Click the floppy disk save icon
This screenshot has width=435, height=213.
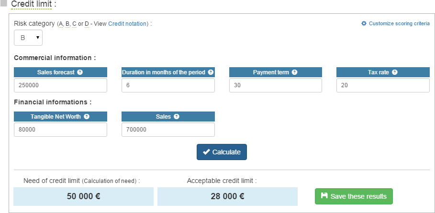pos(324,196)
